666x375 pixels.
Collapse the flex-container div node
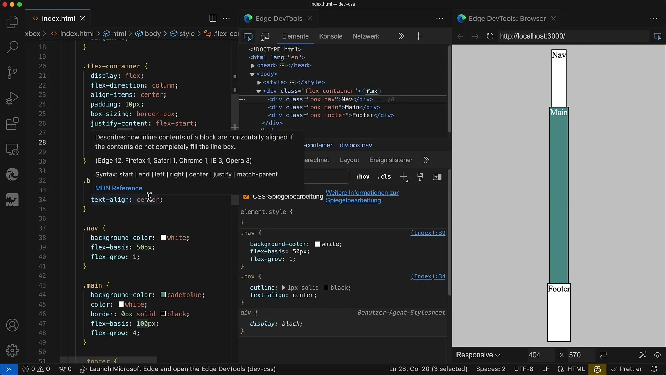click(258, 91)
